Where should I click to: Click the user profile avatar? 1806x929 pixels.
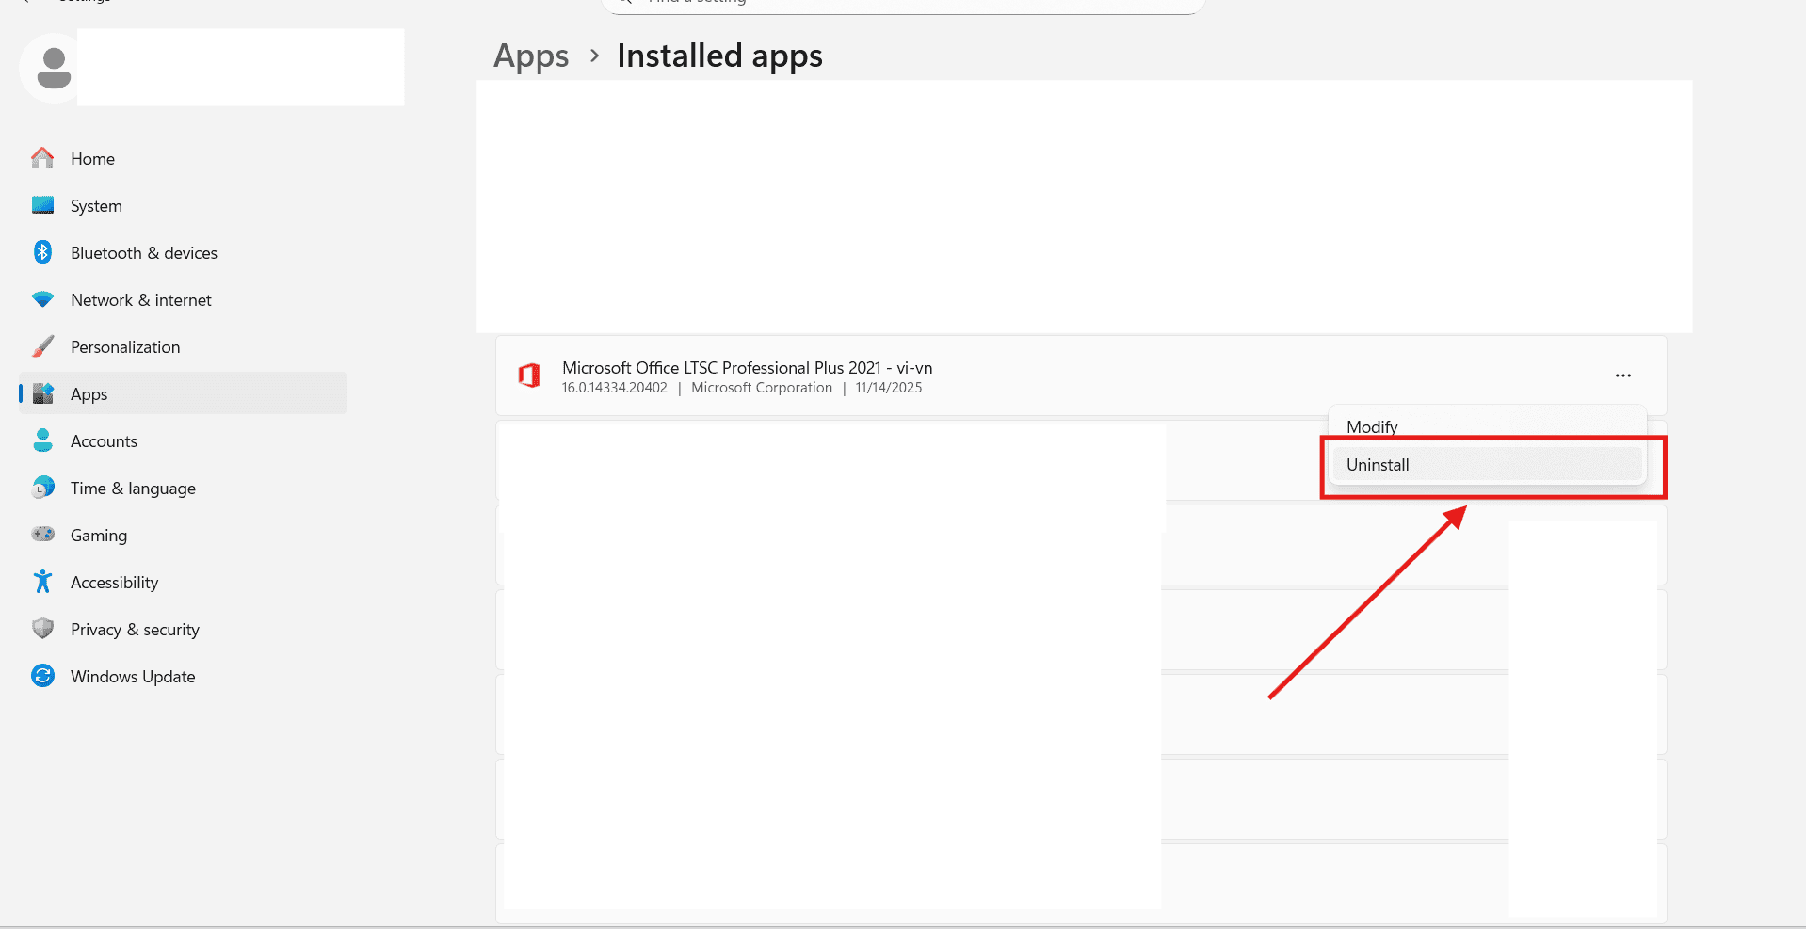[x=53, y=68]
